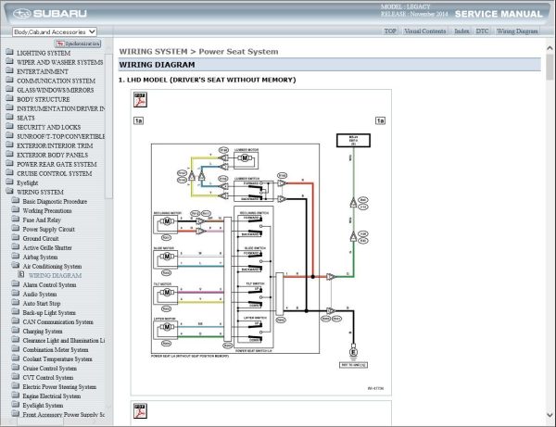Click the Subaru logo in the header
This screenshot has height=427, width=556.
[x=50, y=14]
